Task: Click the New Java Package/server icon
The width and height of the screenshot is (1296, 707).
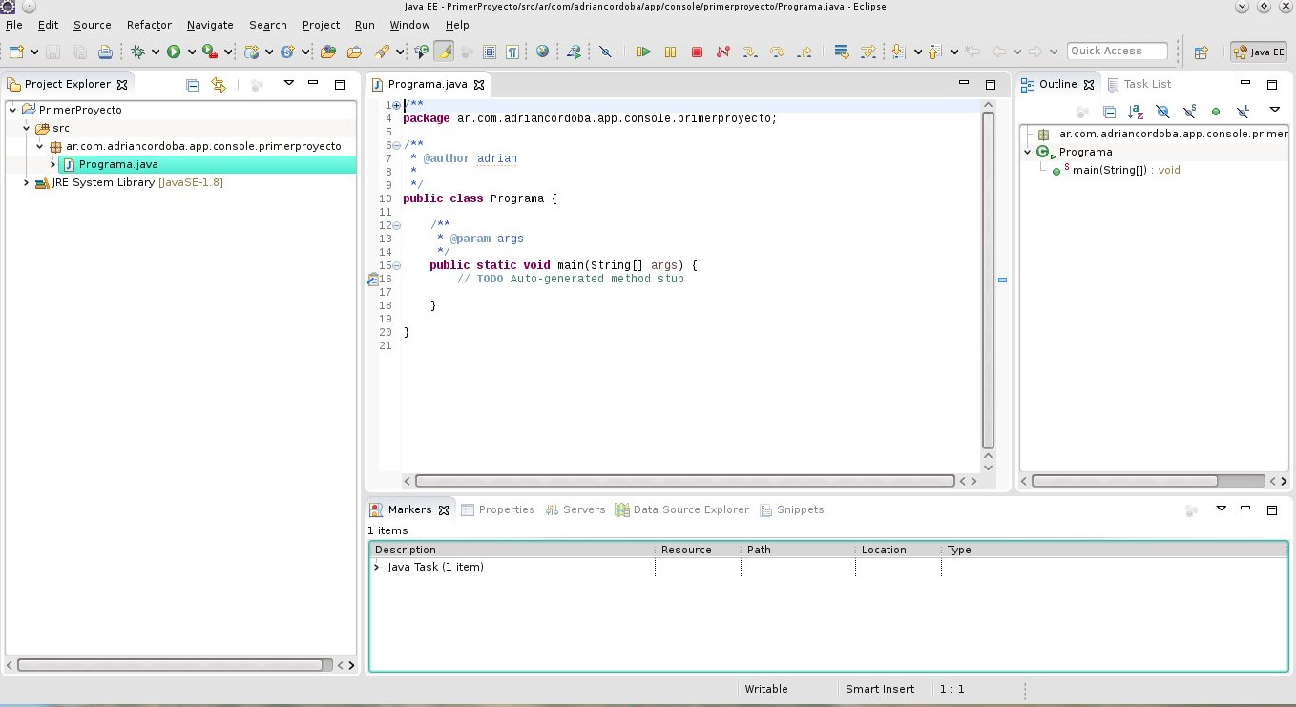Action: (x=251, y=52)
